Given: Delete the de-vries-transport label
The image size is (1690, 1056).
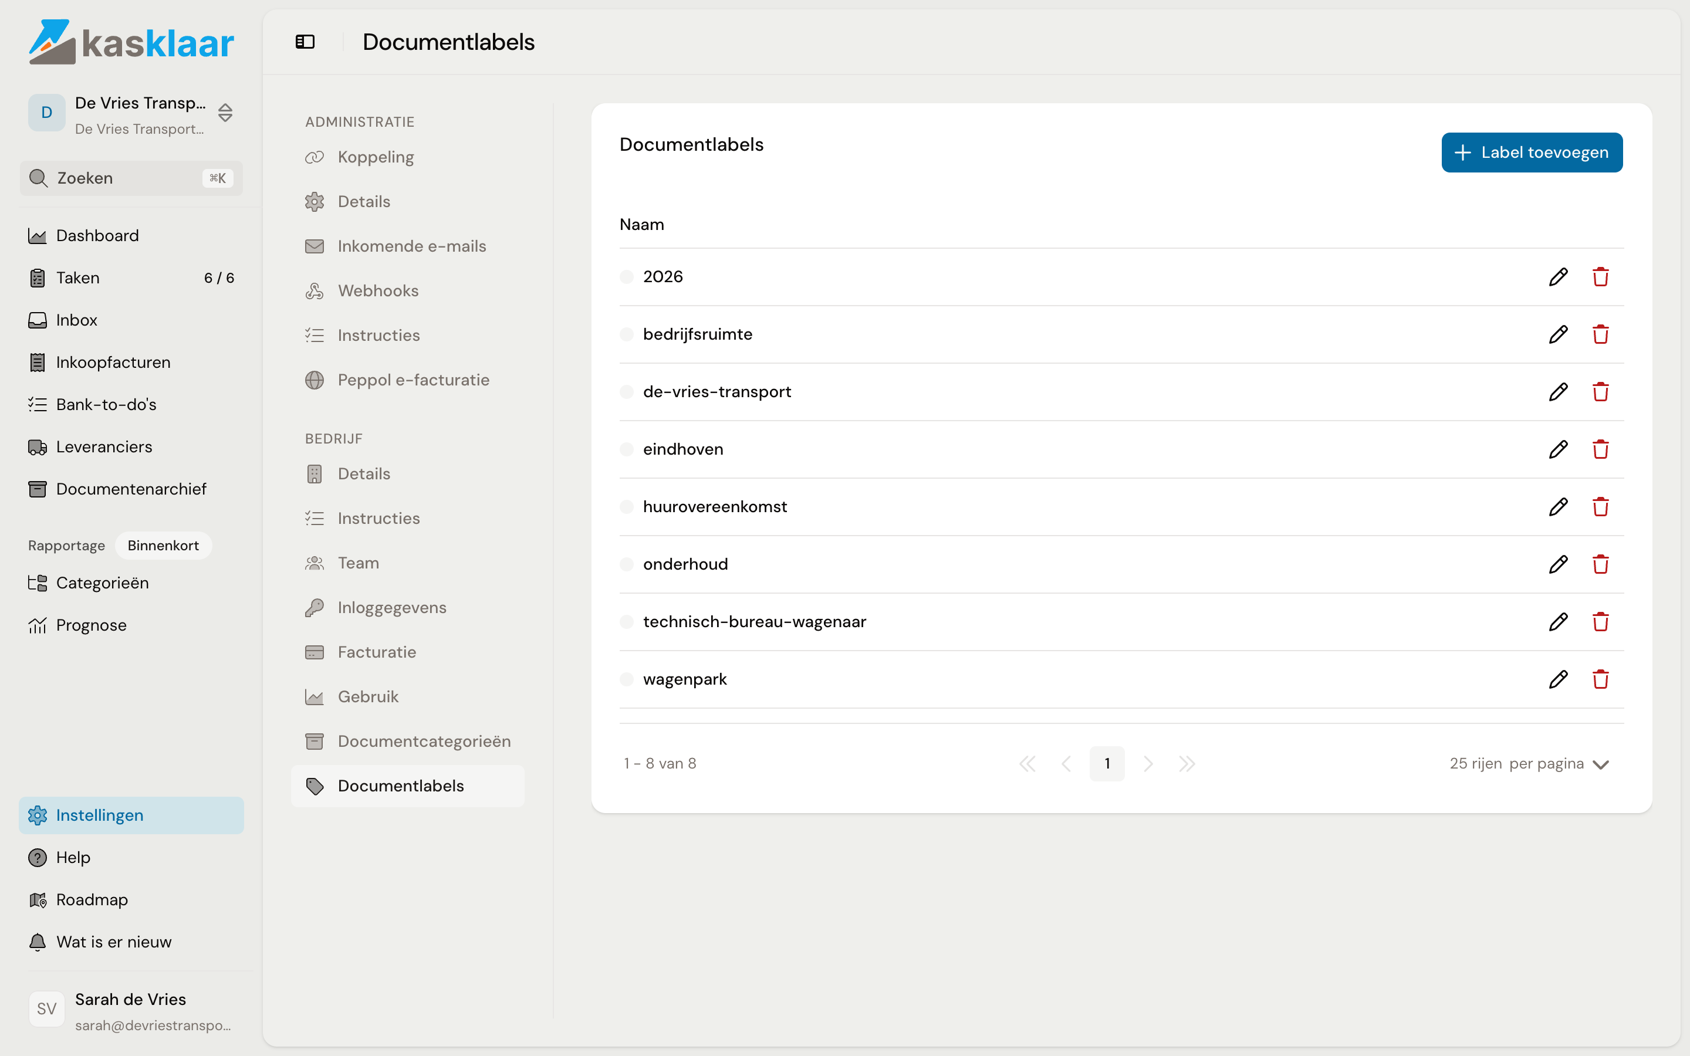Looking at the screenshot, I should (x=1601, y=392).
